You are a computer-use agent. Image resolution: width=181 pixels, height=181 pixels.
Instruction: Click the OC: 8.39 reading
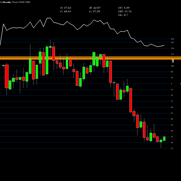pyautogui.click(x=124, y=8)
